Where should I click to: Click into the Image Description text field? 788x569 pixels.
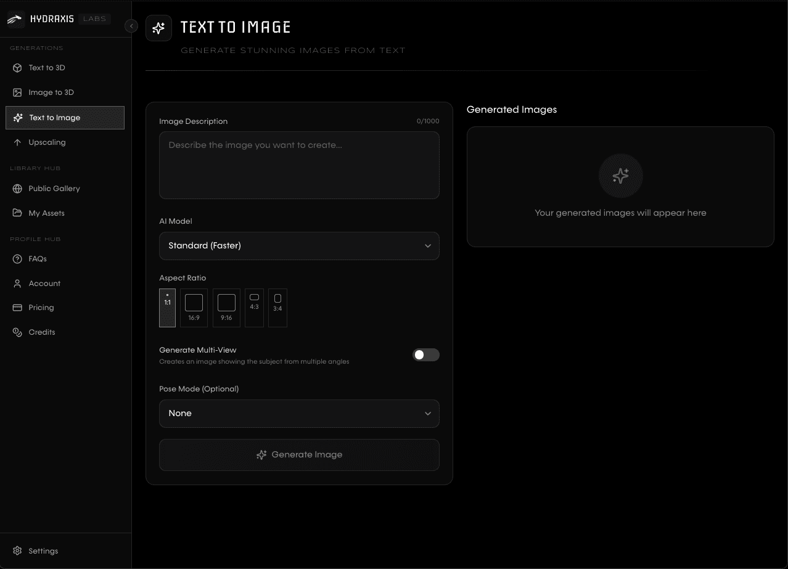tap(299, 165)
